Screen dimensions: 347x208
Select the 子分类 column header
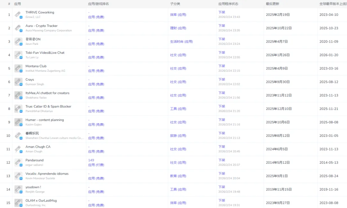(175, 4)
